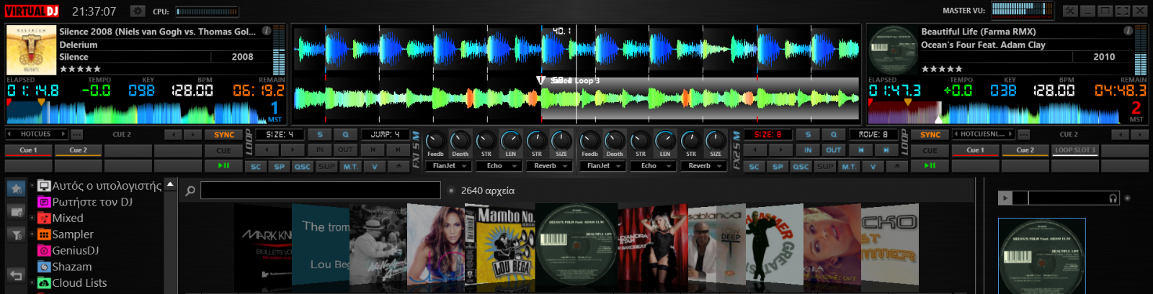Toggle QSC on deck 1
1153x294 pixels.
coord(303,166)
